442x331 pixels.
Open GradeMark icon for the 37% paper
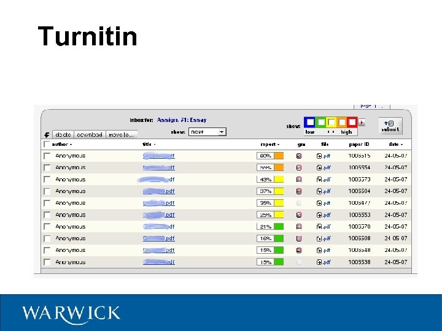tap(299, 191)
